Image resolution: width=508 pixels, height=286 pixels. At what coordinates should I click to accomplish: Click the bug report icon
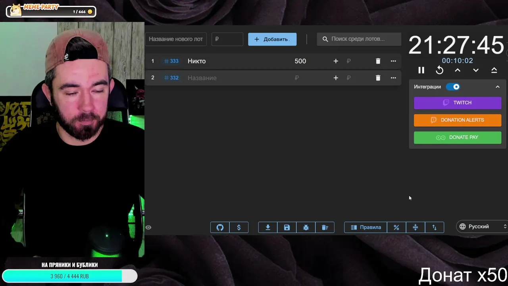306,227
